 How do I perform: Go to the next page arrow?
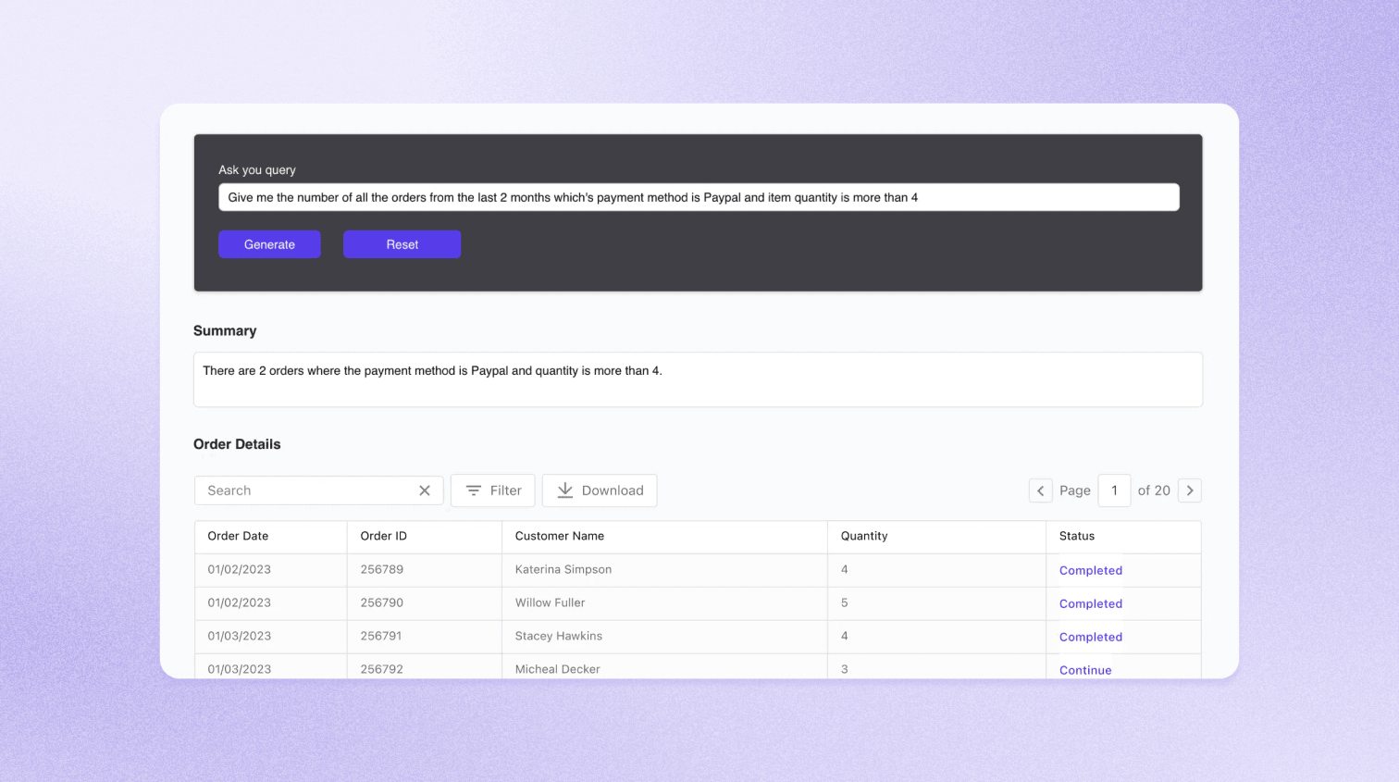click(1190, 490)
